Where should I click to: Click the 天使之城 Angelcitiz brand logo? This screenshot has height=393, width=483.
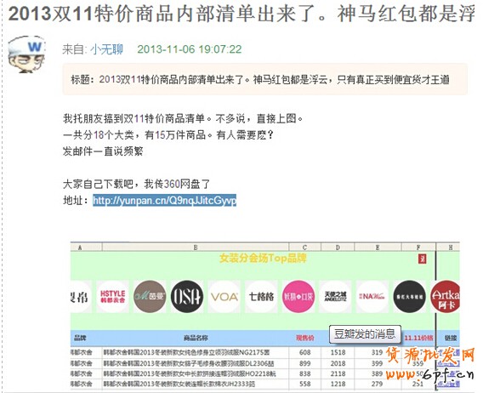(x=335, y=297)
